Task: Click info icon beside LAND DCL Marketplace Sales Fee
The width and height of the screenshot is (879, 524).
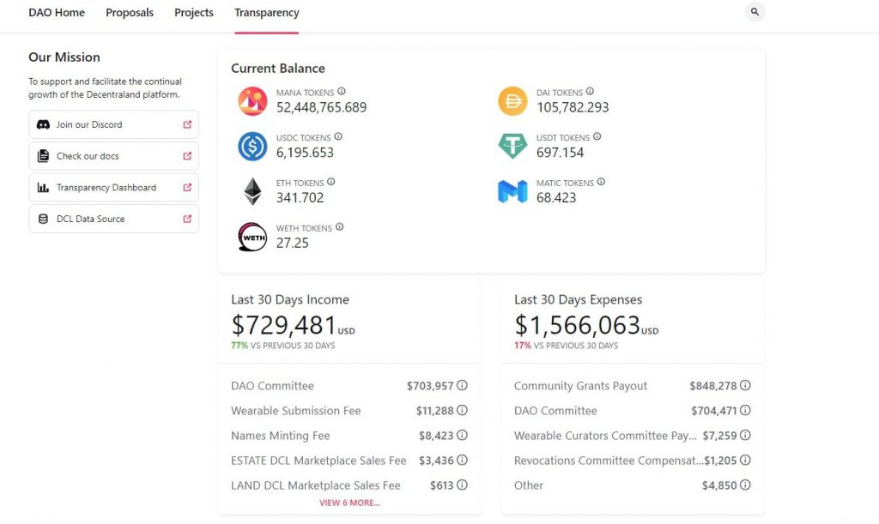Action: point(462,485)
